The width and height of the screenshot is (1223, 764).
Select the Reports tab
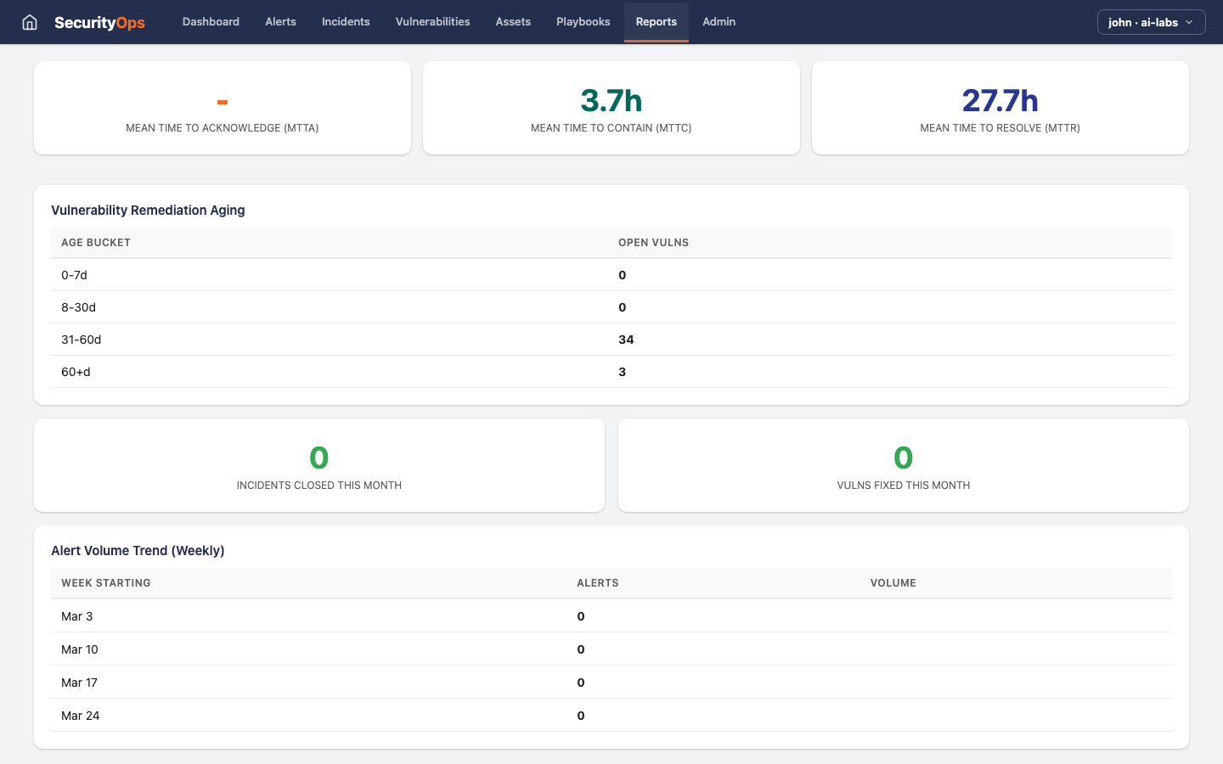coord(656,22)
